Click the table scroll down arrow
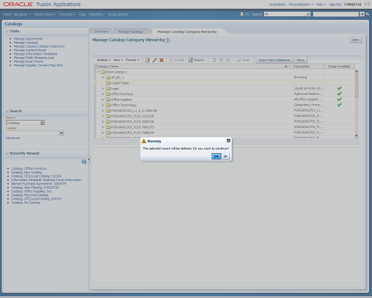Image resolution: width=372 pixels, height=298 pixels. point(356,136)
